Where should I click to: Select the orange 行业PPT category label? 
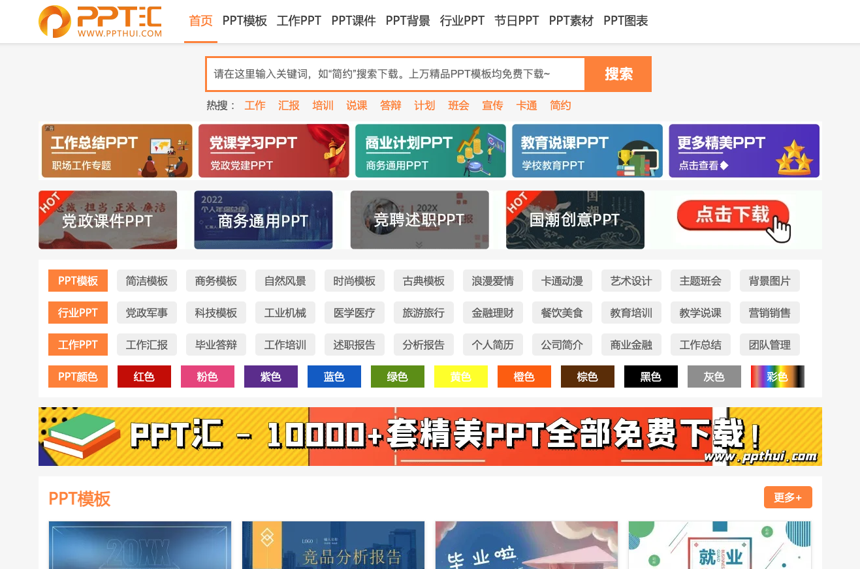click(x=78, y=313)
